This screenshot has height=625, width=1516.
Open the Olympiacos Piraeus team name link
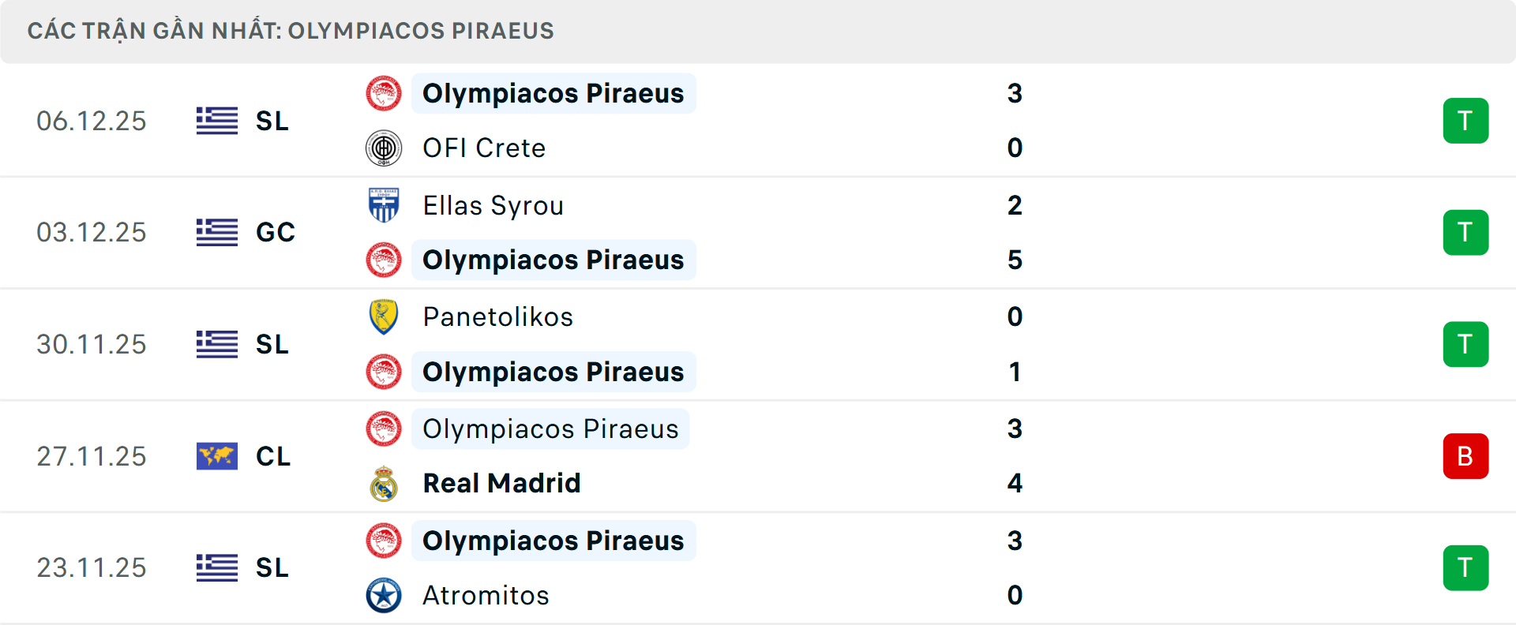[x=553, y=93]
